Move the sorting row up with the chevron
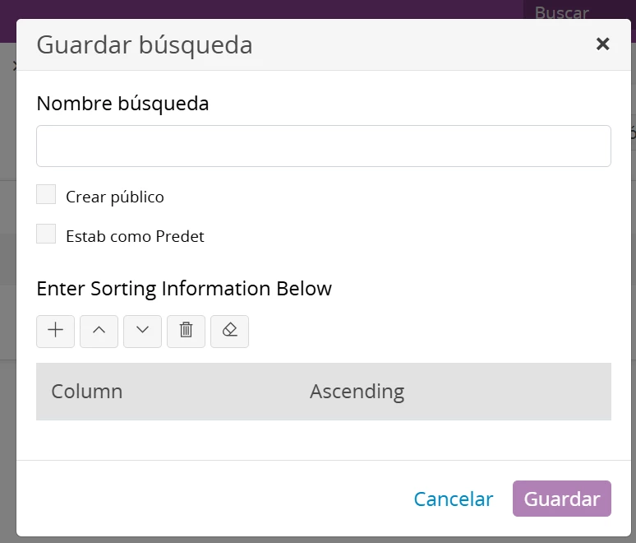Image resolution: width=636 pixels, height=543 pixels. tap(99, 331)
